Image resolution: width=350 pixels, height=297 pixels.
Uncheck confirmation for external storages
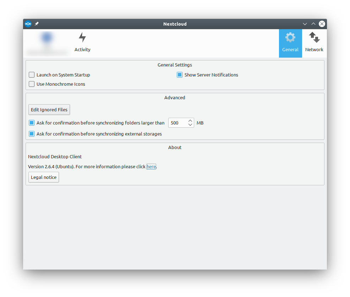[x=32, y=134]
